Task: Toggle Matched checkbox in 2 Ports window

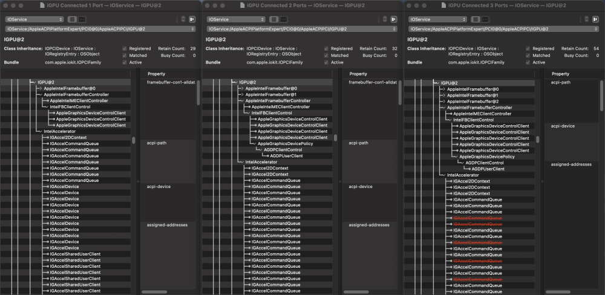Action: coord(326,56)
